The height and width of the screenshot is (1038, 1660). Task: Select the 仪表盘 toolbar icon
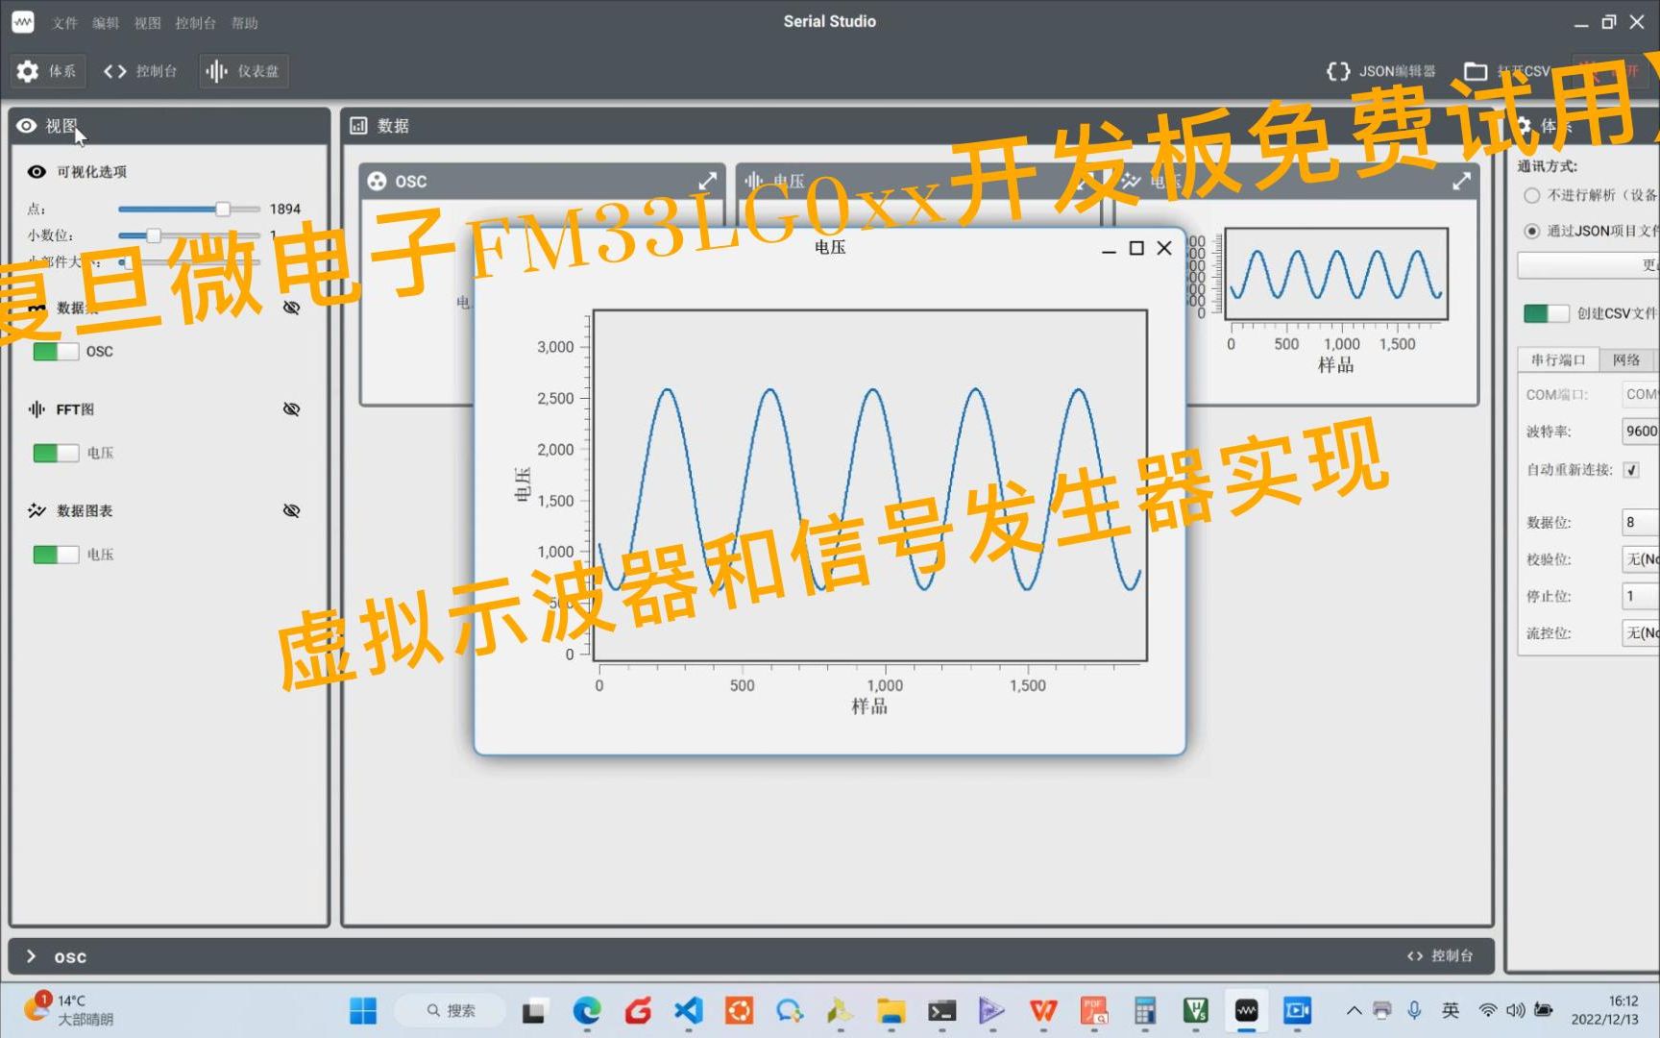[243, 70]
